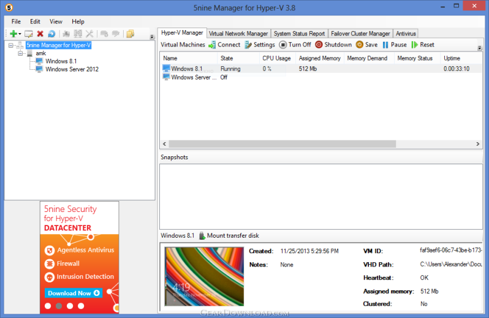Click the 512 Mb cell in VM list

[308, 69]
